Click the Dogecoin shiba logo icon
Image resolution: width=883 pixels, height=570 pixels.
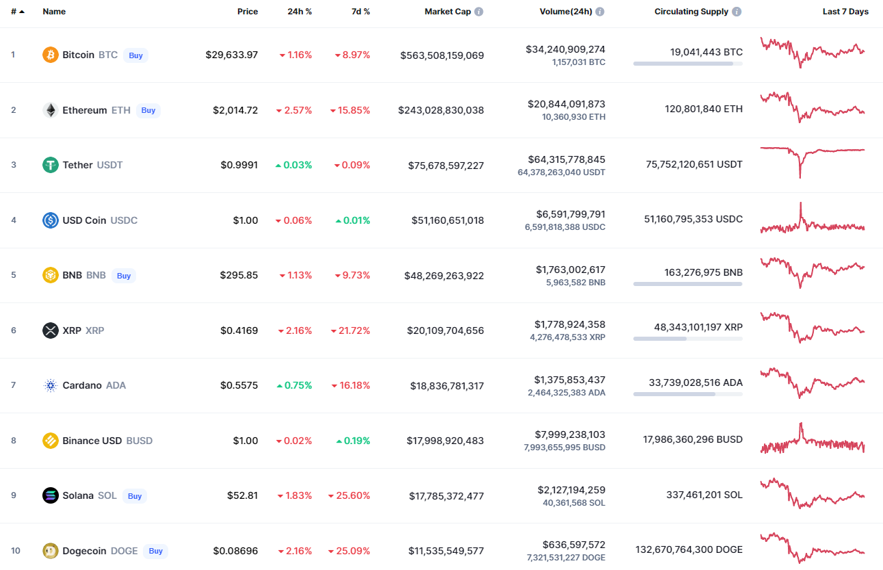[51, 551]
